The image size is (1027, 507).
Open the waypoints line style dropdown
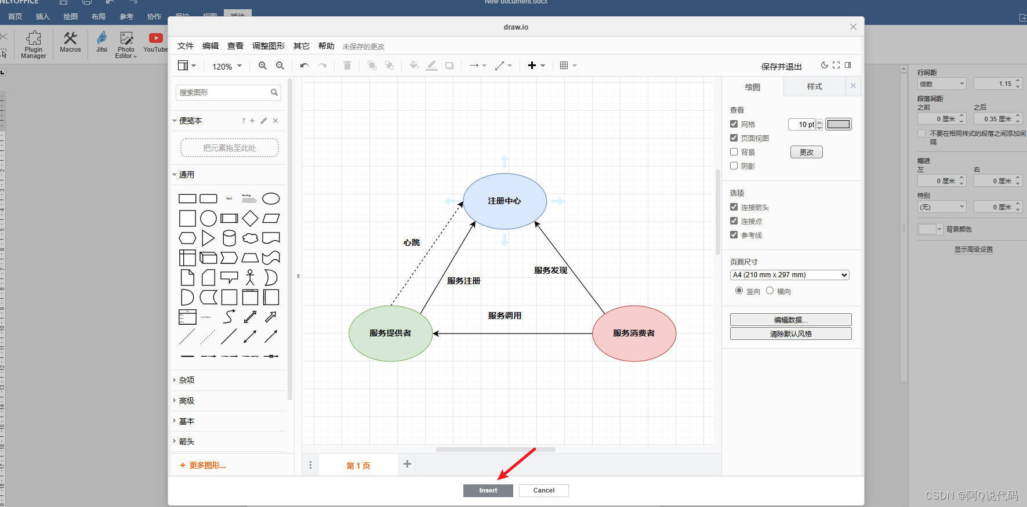coord(503,66)
